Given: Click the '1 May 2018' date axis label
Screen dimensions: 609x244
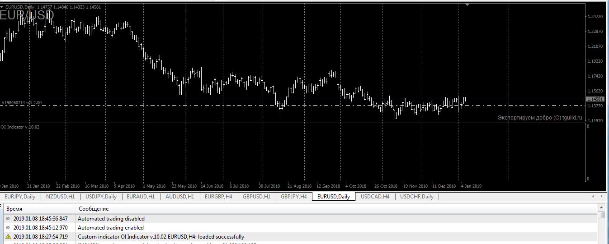Looking at the screenshot, I should [x=154, y=186].
